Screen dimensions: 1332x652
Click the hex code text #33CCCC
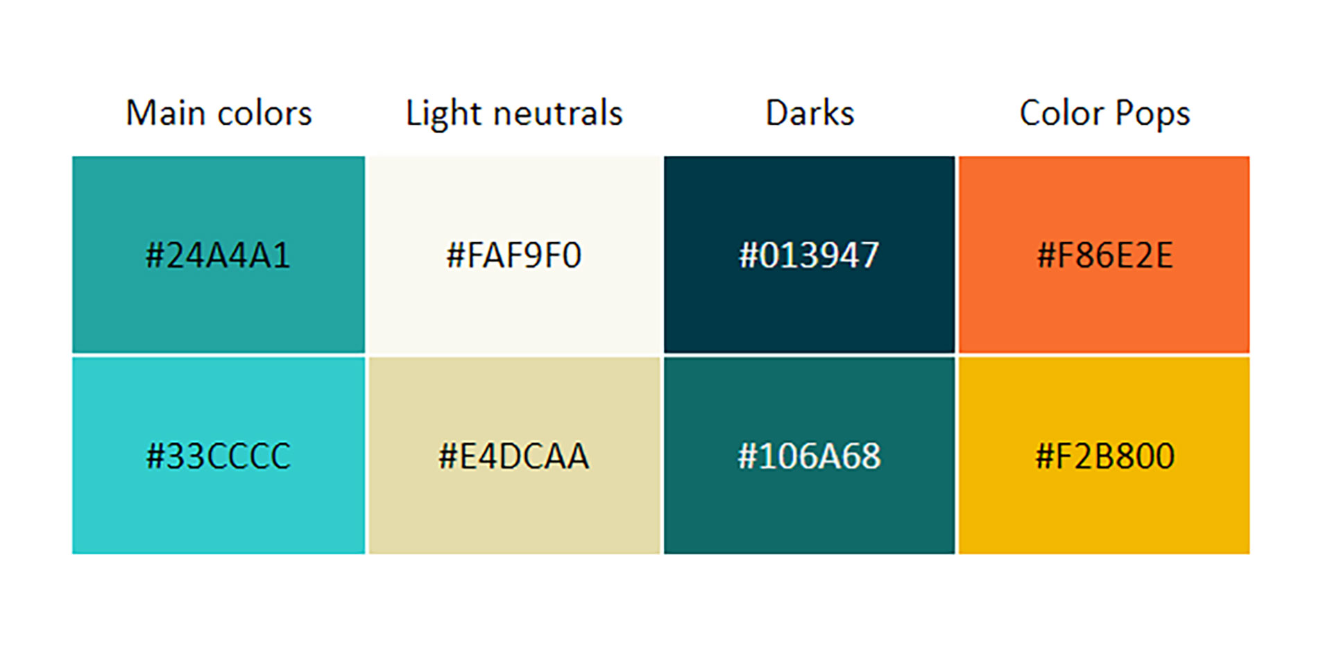pyautogui.click(x=218, y=456)
